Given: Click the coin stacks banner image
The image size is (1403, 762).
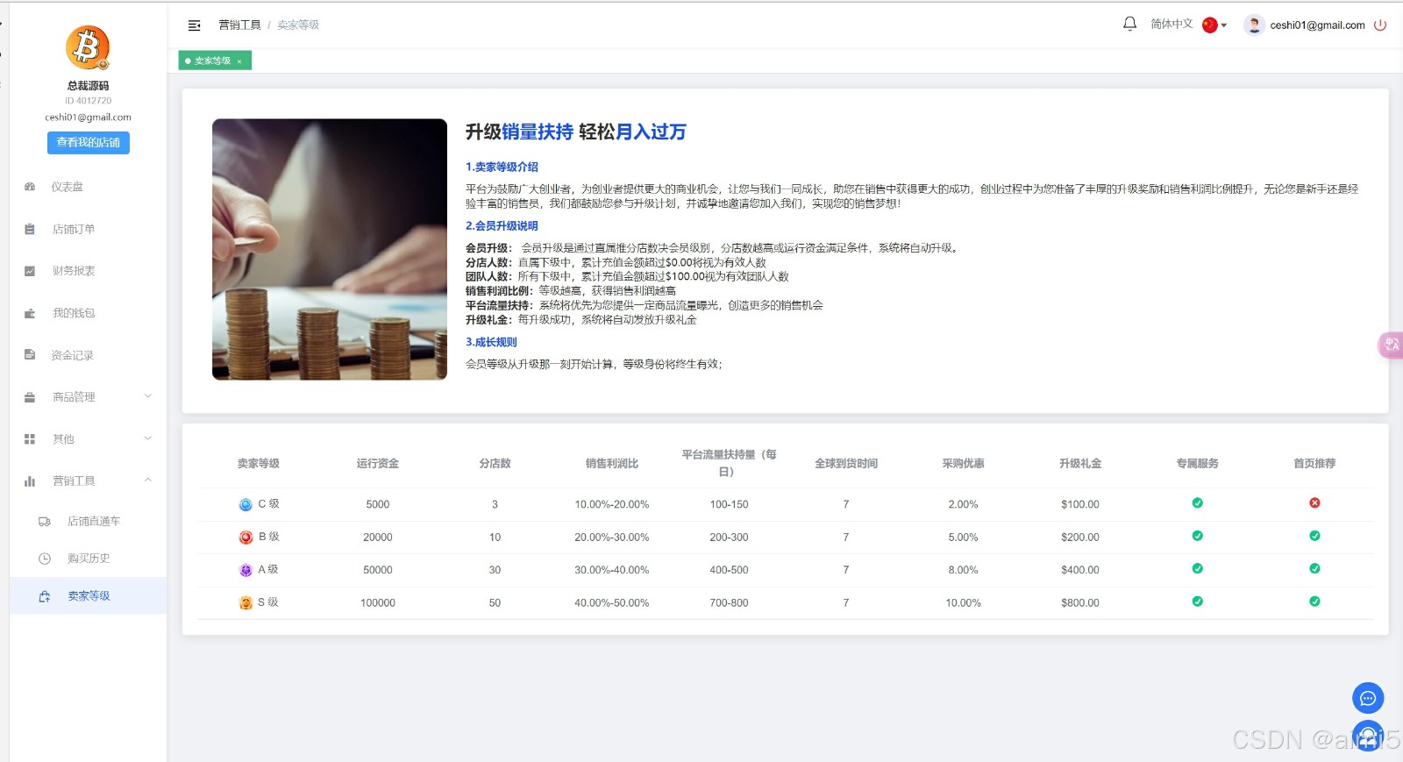Looking at the screenshot, I should tap(330, 249).
